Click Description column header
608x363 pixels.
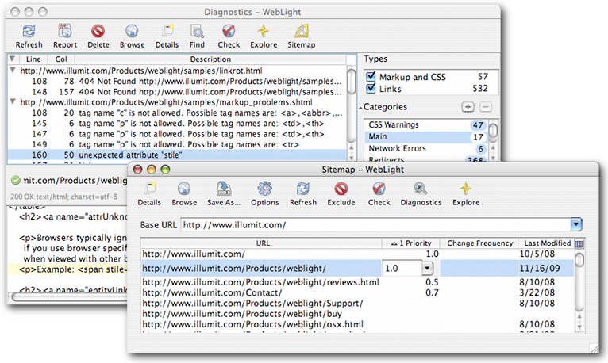tap(210, 59)
